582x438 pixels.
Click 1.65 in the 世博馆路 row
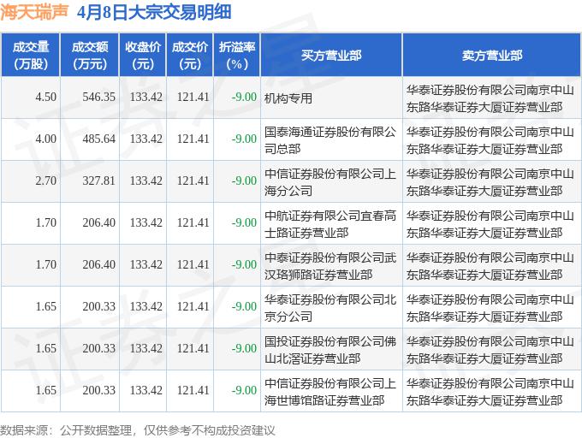point(46,391)
